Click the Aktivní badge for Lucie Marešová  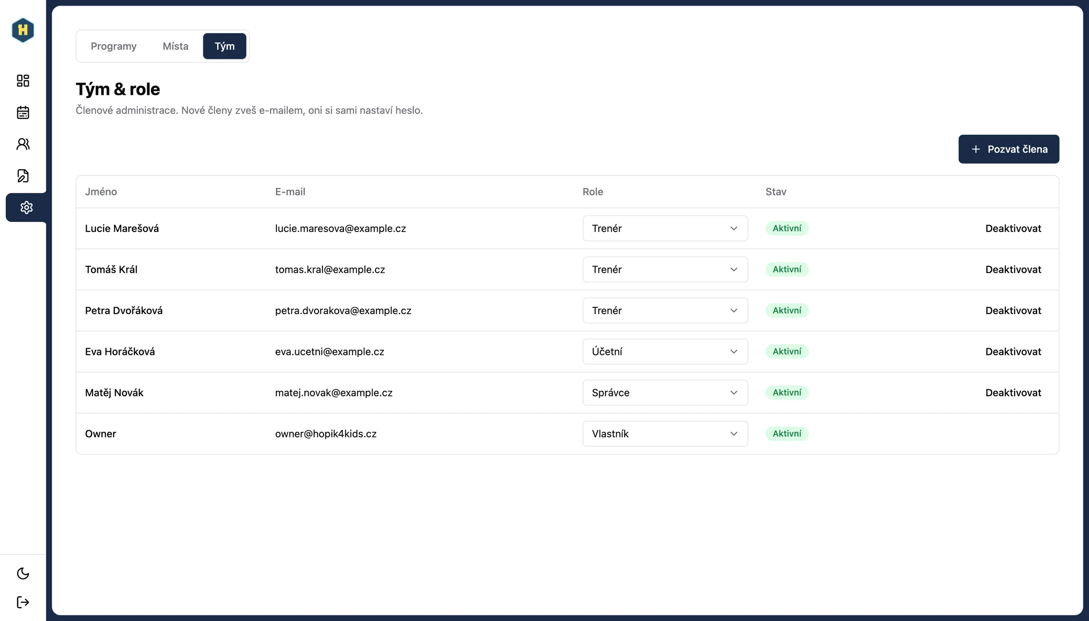pyautogui.click(x=787, y=228)
